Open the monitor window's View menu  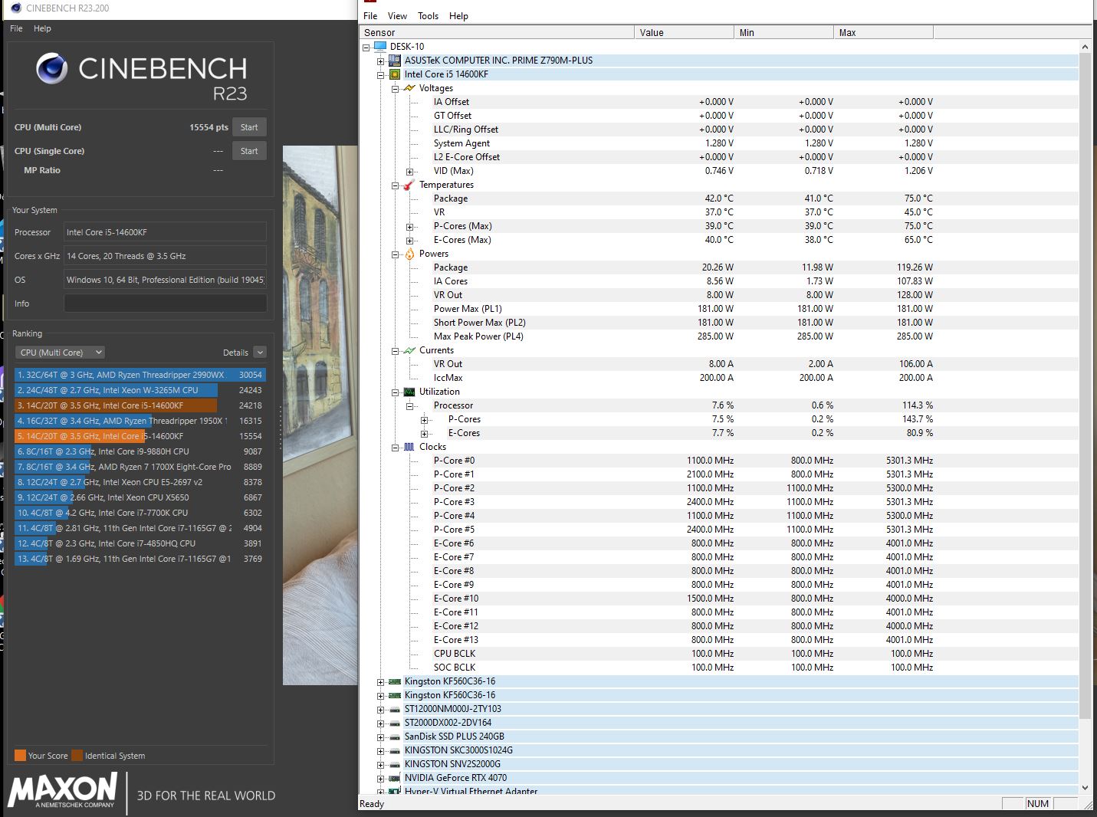coord(397,16)
